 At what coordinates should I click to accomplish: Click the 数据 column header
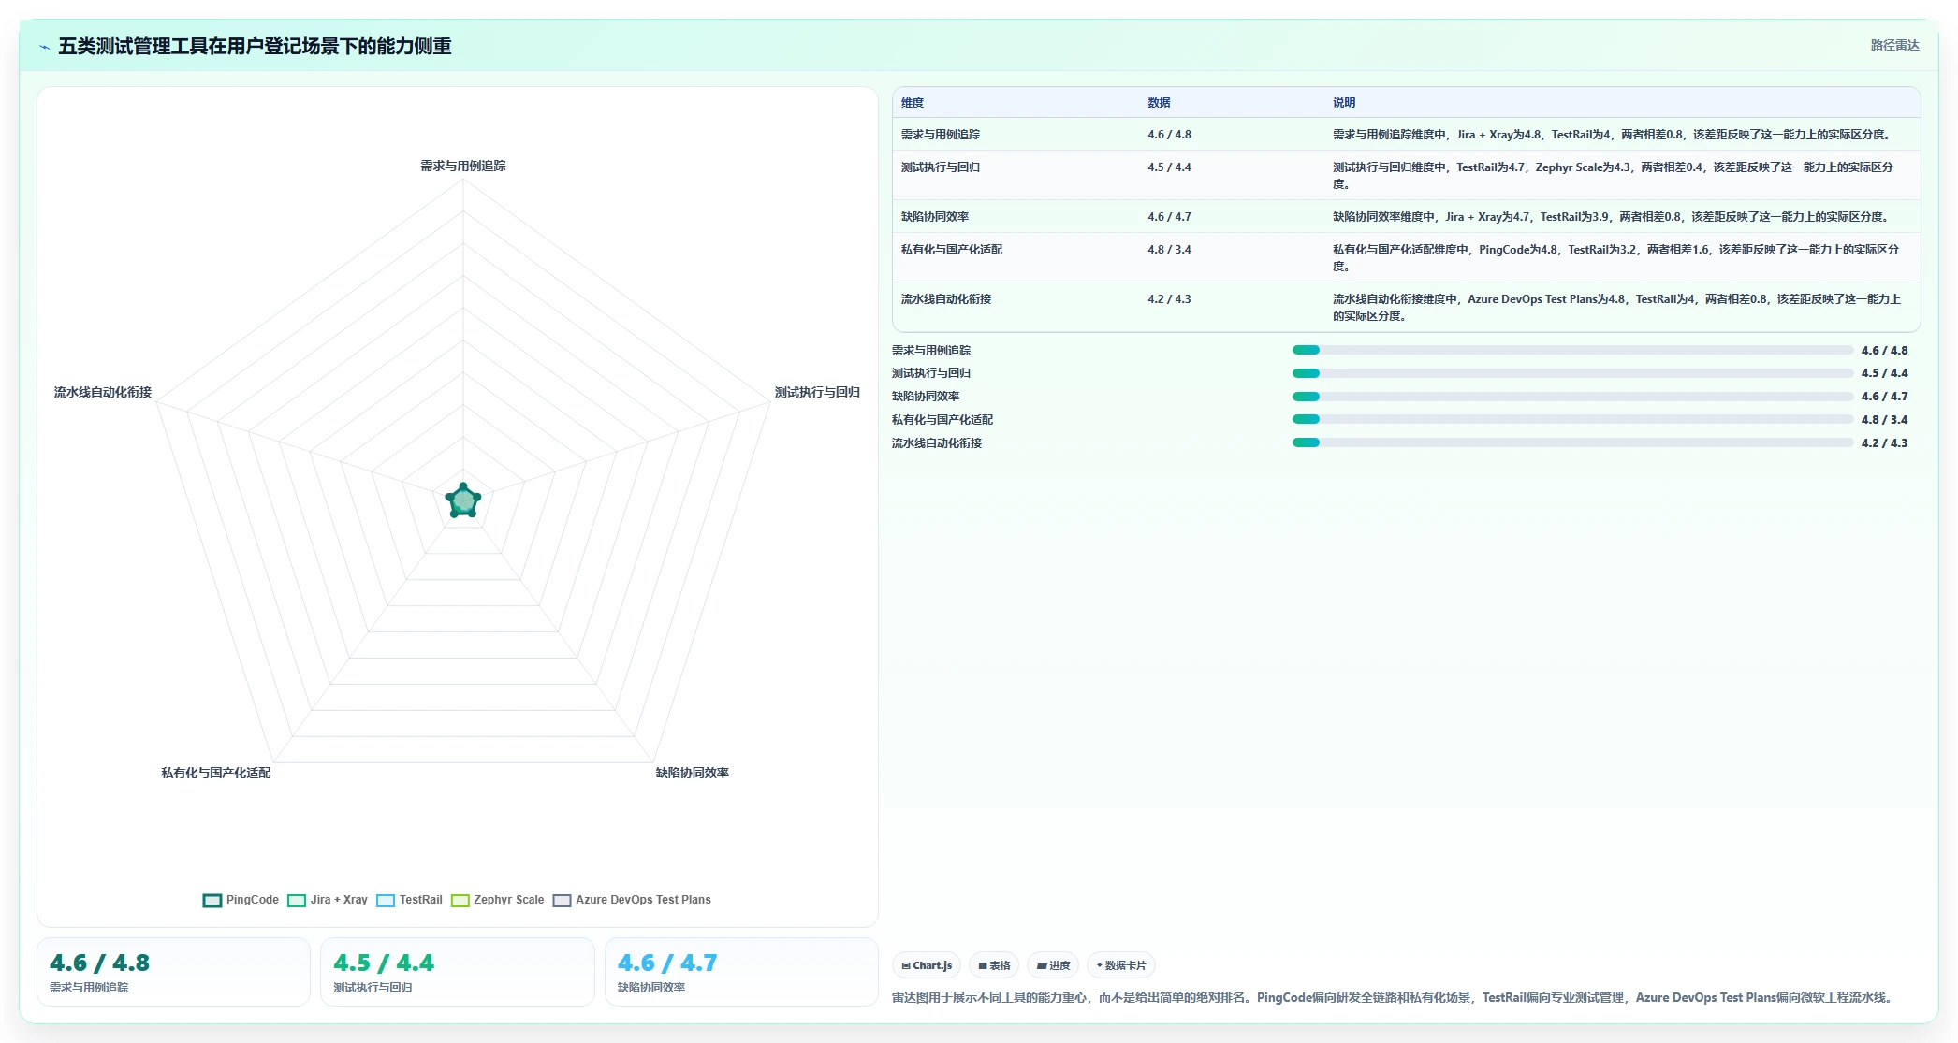pos(1159,103)
